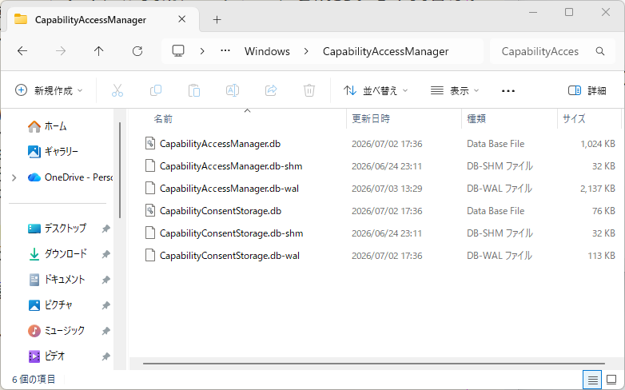Viewport: 625px width, 390px height.
Task: Go back with the left arrow
Action: pyautogui.click(x=22, y=51)
